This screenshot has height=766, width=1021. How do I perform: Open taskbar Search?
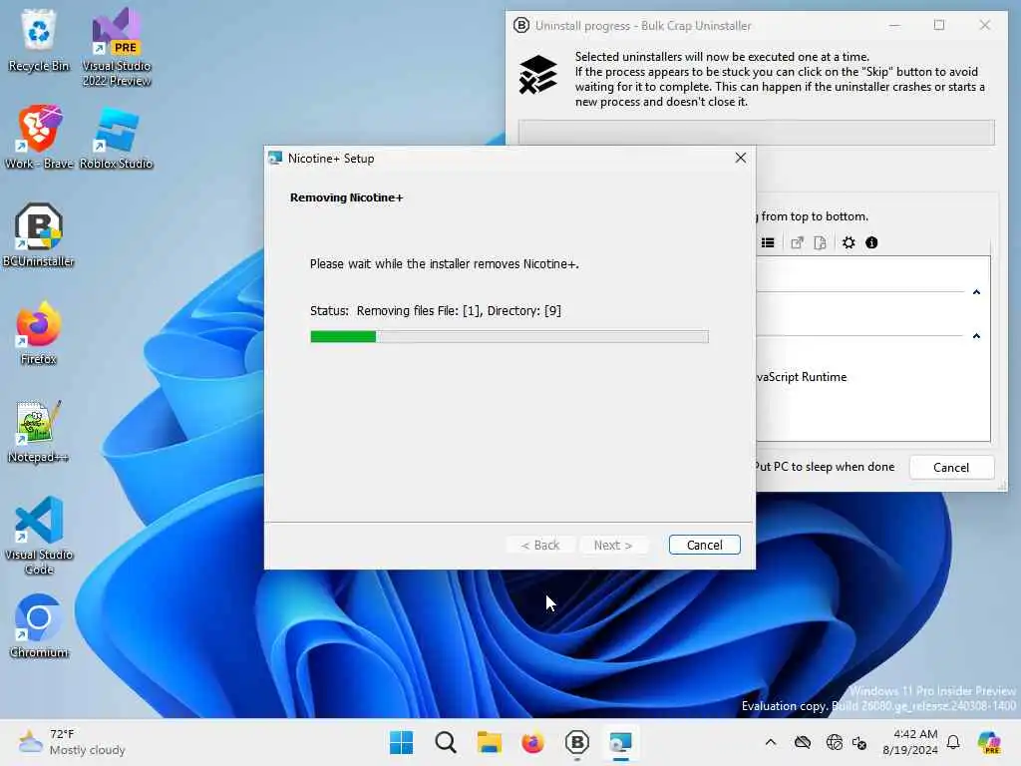446,742
